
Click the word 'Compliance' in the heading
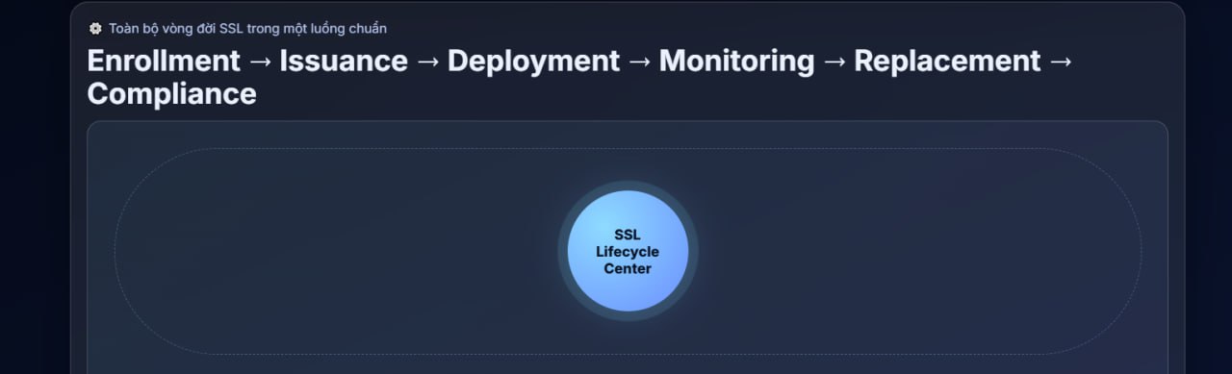click(x=171, y=94)
